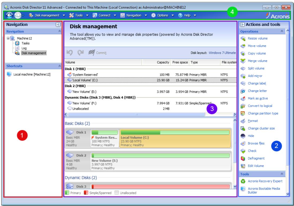294x206 pixels.
Task: Select Tasks in navigation tree
Action: (x=25, y=43)
